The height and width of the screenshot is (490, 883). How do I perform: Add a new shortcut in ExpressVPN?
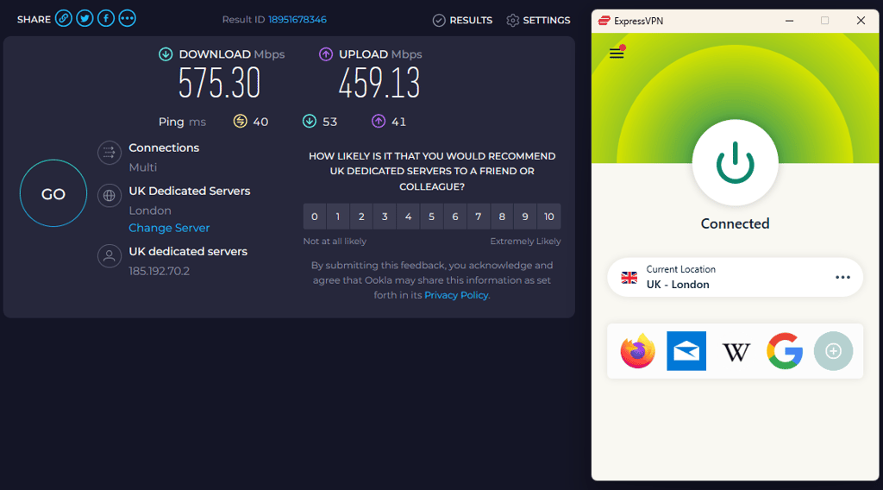834,351
